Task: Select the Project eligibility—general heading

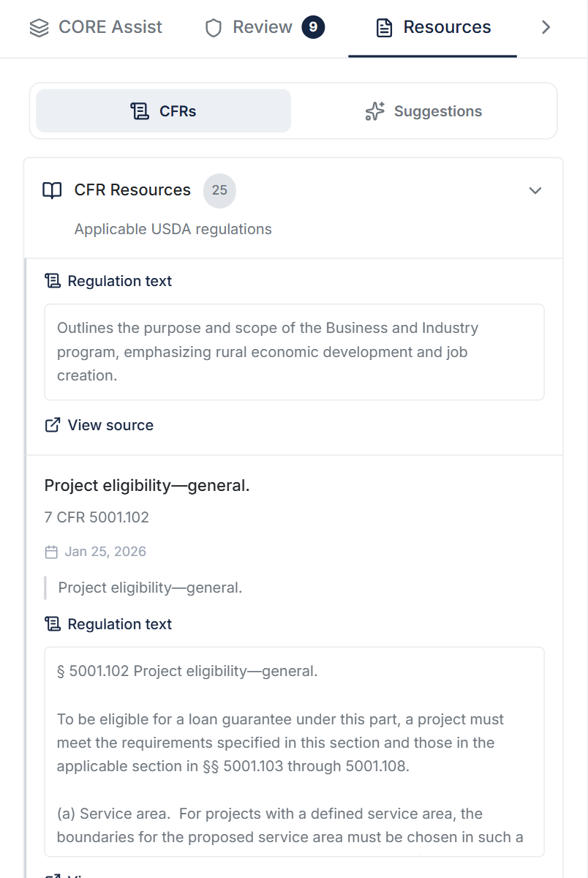Action: 147,485
